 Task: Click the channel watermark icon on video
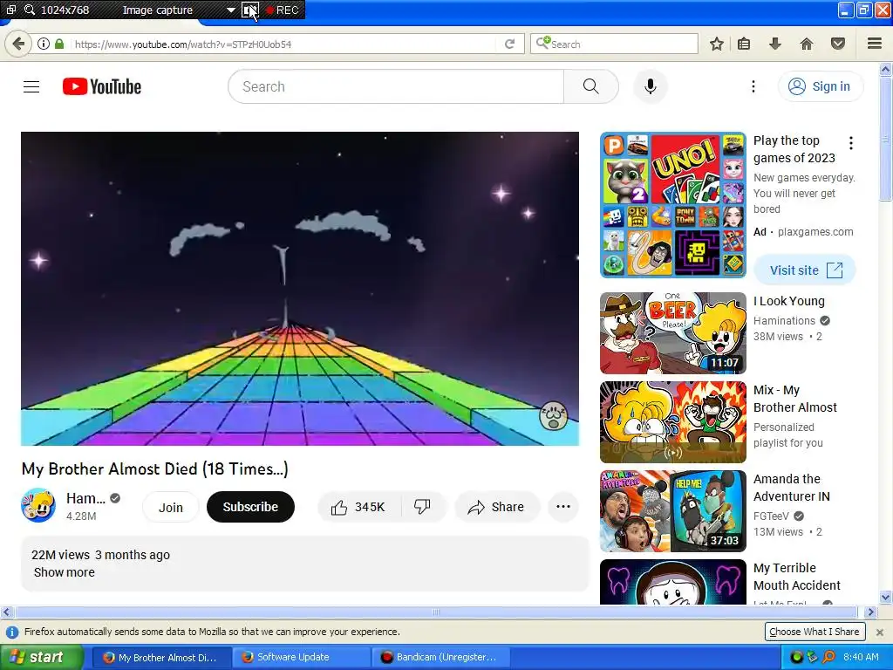[x=553, y=416]
